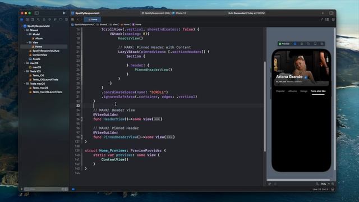The width and height of the screenshot is (359, 202).
Task: Collapse the View folder
Action: (27, 43)
